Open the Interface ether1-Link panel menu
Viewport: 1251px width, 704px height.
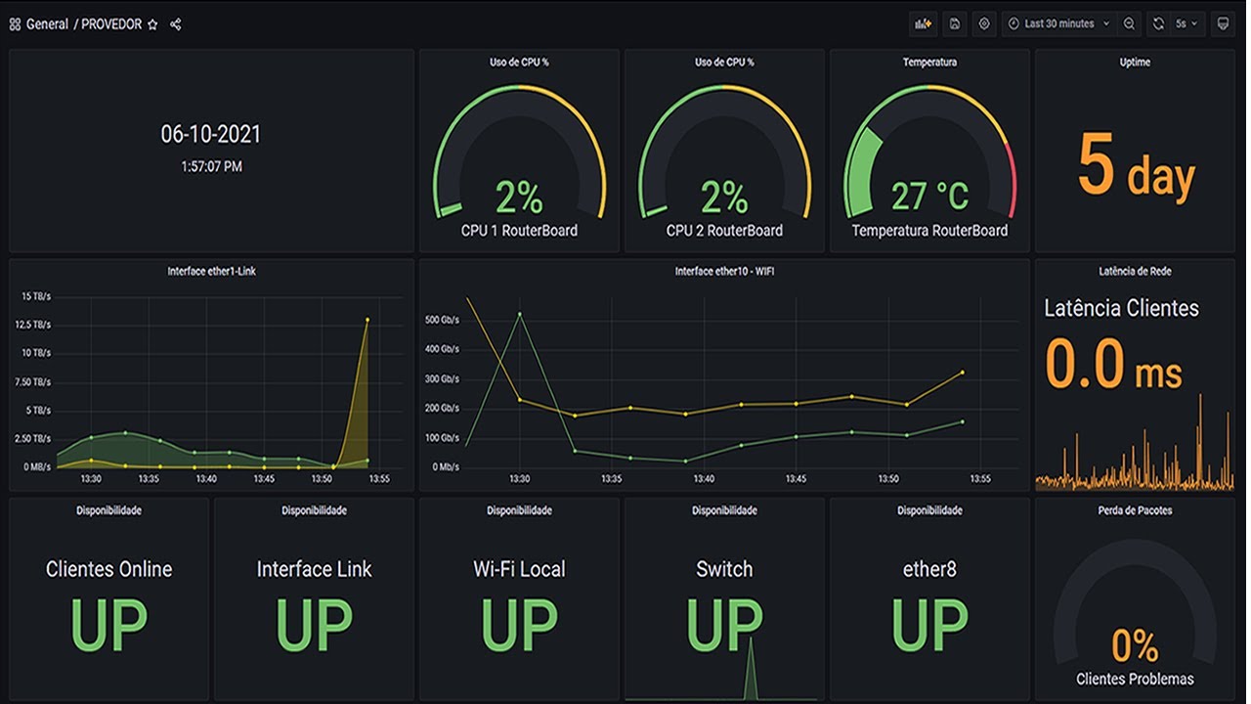(x=211, y=272)
